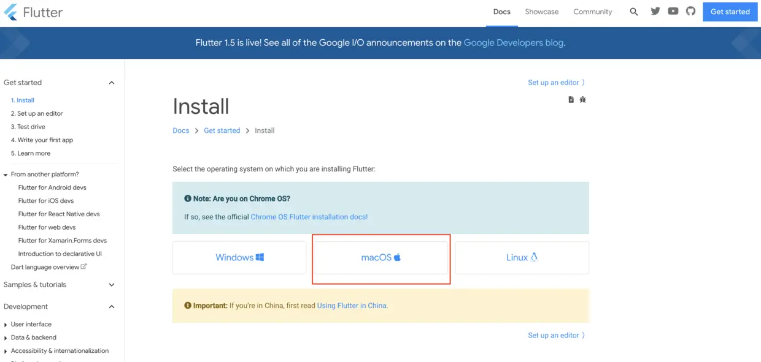
Task: Open Flutter's Twitter page icon
Action: [x=655, y=11]
